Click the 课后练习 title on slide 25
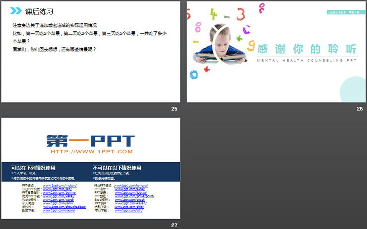The width and height of the screenshot is (367, 229). pos(39,11)
